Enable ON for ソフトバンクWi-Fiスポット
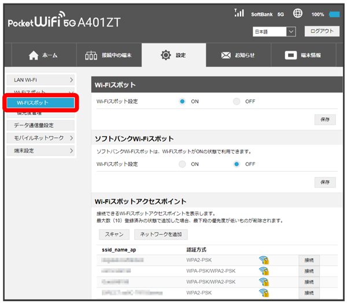 [182, 164]
